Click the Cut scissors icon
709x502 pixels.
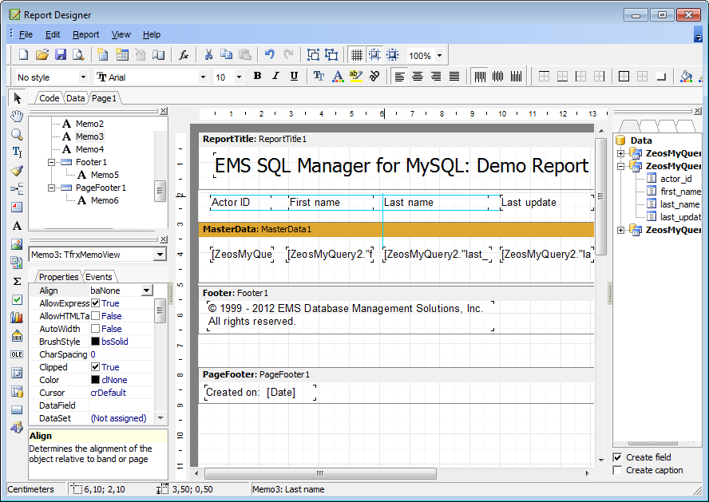(208, 55)
